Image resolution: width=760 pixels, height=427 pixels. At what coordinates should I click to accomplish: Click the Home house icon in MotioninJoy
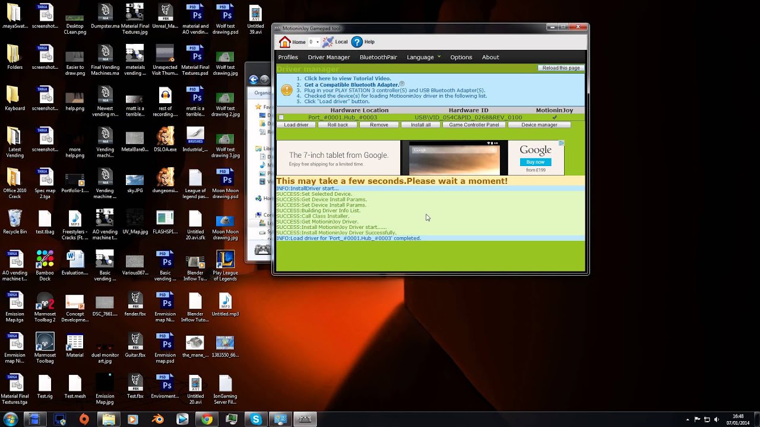pos(285,42)
